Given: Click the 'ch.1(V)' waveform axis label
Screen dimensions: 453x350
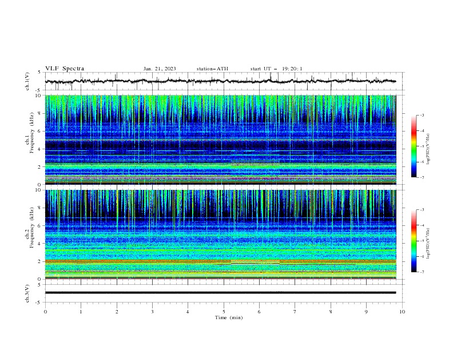Looking at the screenshot, I should click(x=27, y=81).
